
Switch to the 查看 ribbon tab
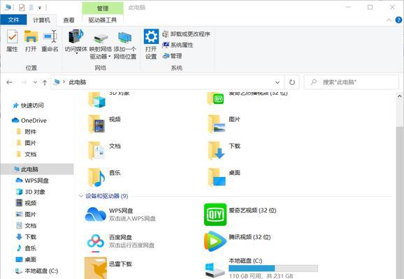click(x=68, y=20)
